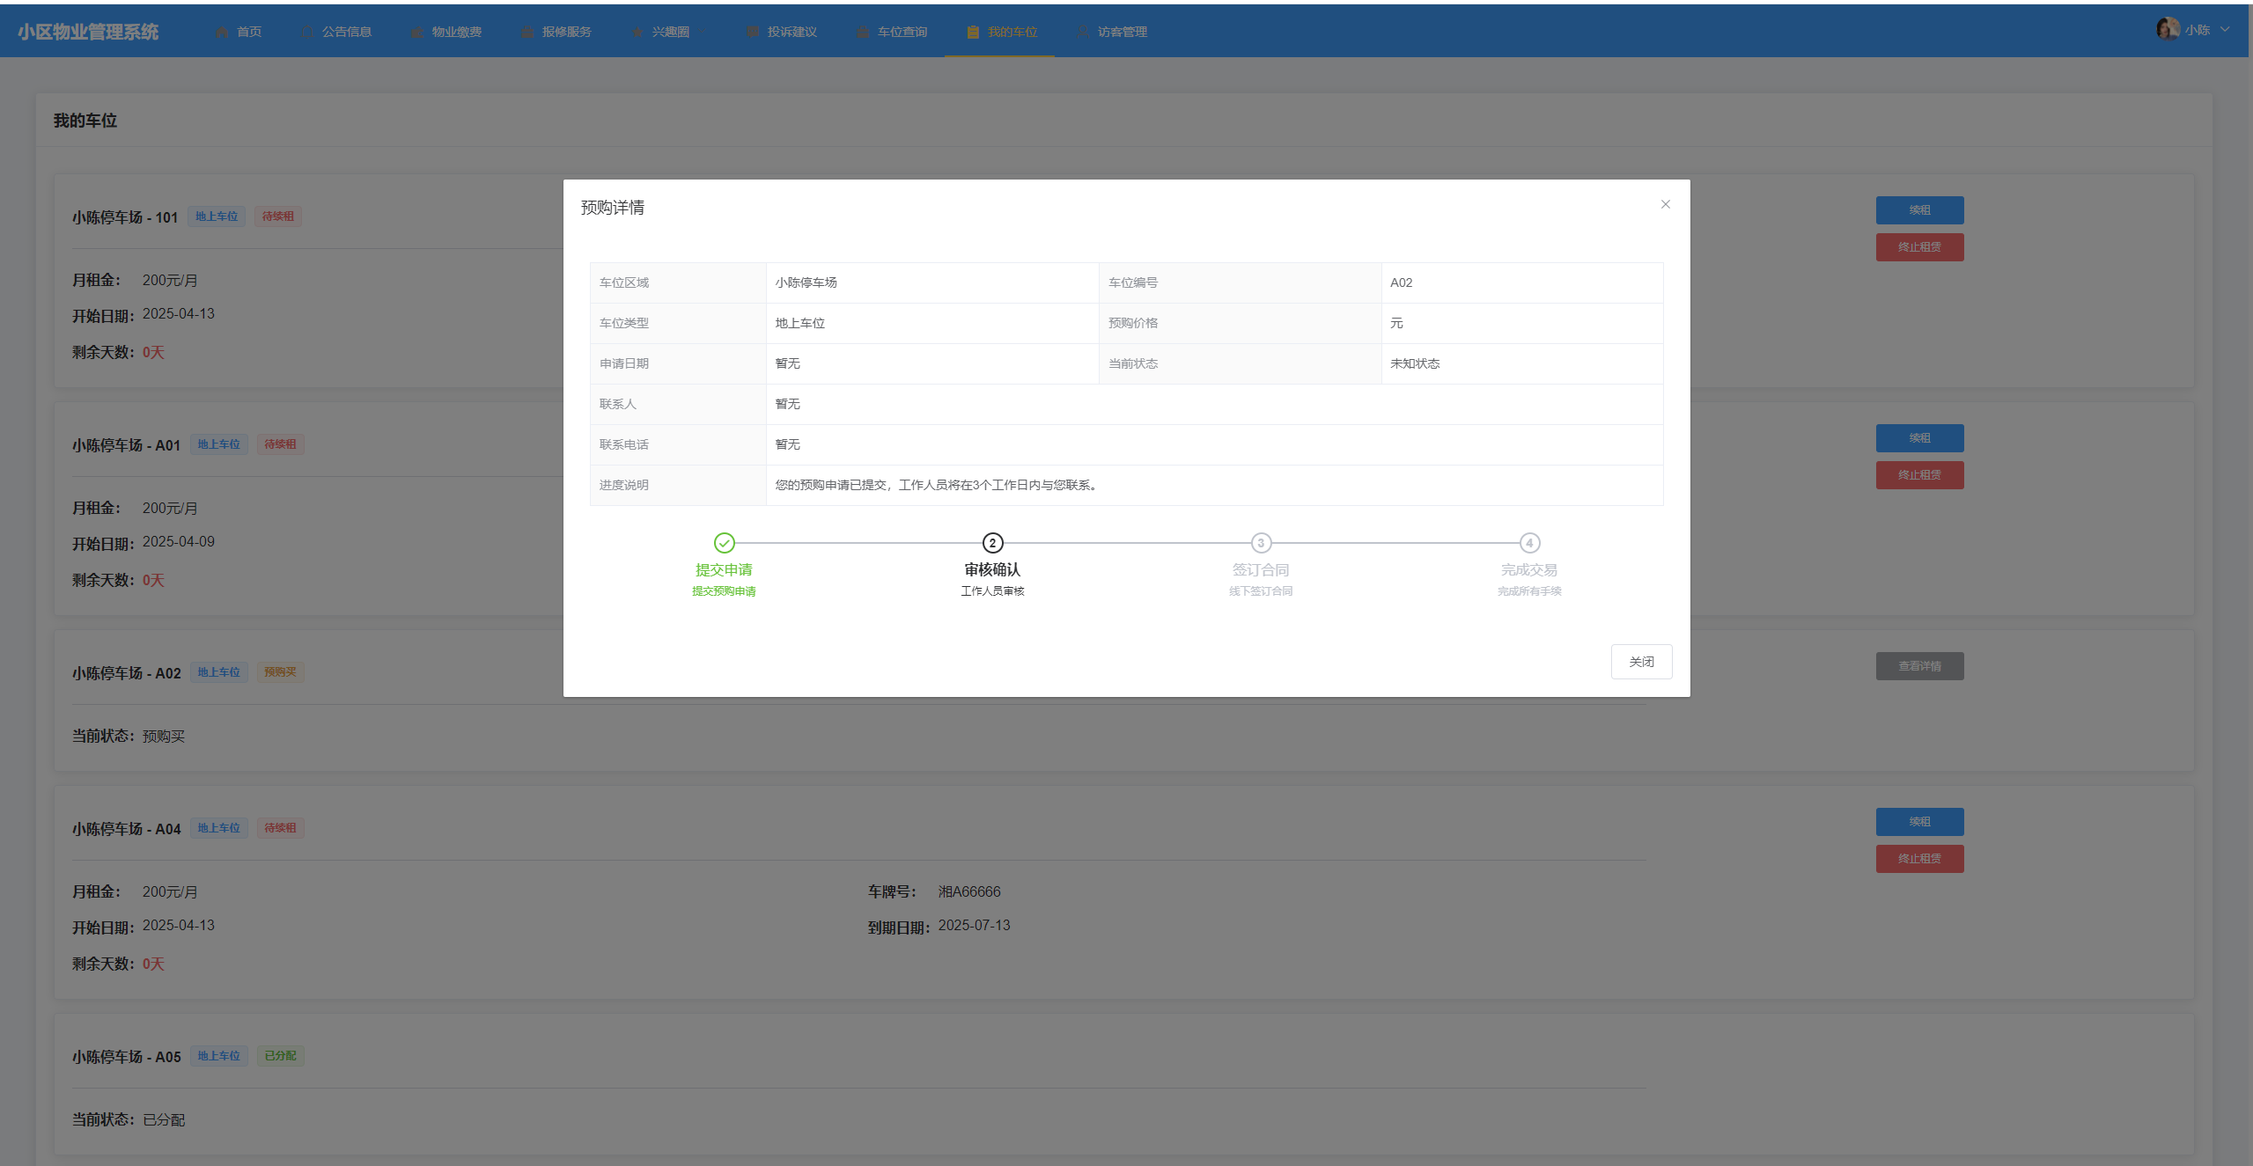Click the 首页 home icon in navbar

pos(222,32)
